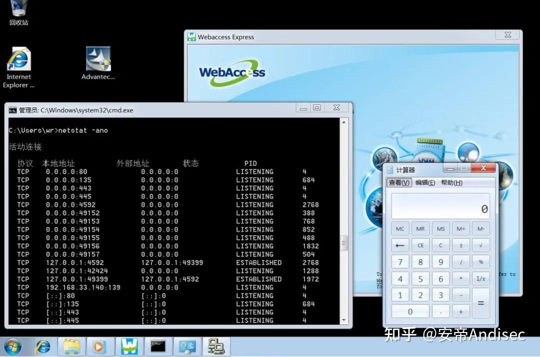Click digit 3 on Calculator

click(x=441, y=295)
